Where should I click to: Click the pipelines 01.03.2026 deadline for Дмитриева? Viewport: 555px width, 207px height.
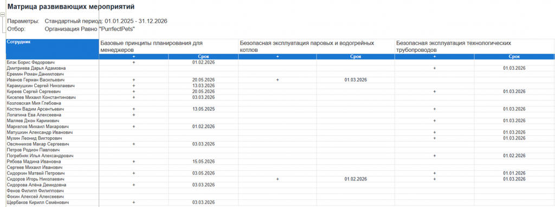[x=514, y=68]
